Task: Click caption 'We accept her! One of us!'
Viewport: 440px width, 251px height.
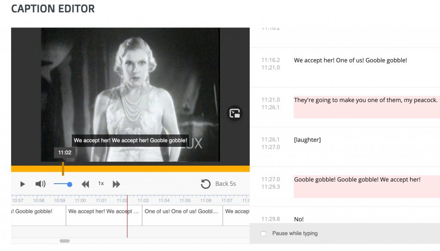Action: tap(350, 60)
